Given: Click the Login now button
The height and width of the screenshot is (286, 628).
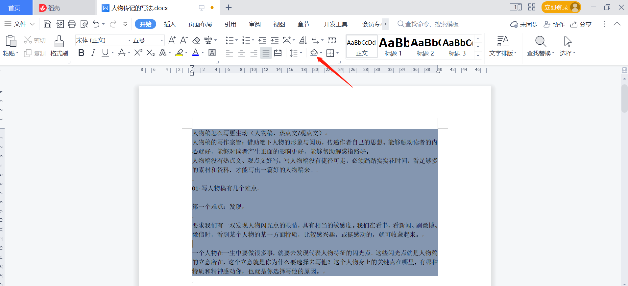Looking at the screenshot, I should 561,8.
